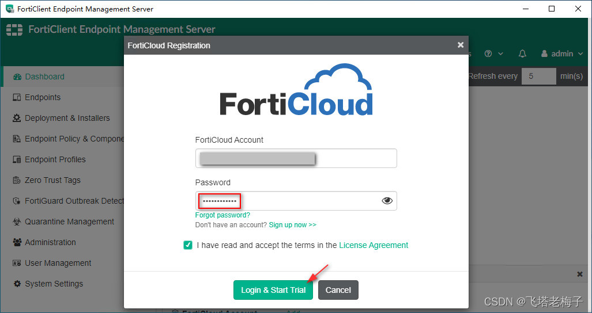The width and height of the screenshot is (592, 313).
Task: Click the Quarantine Management biohazard icon
Action: pyautogui.click(x=17, y=222)
